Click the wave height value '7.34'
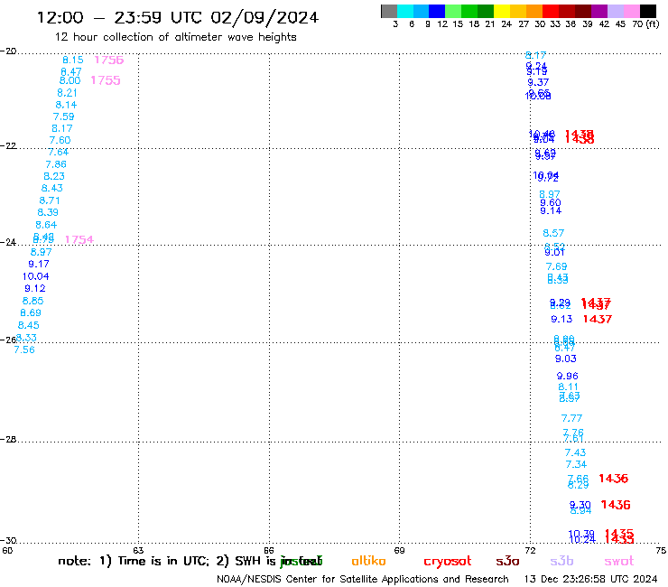 [x=576, y=465]
